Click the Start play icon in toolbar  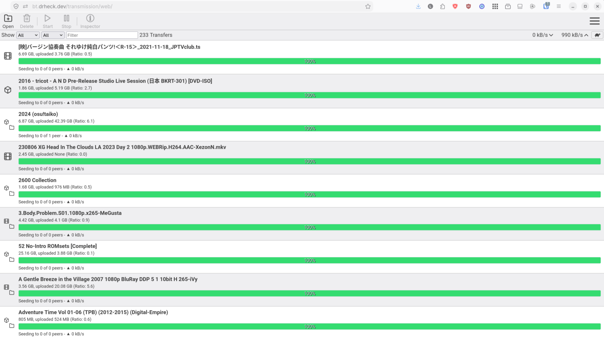pyautogui.click(x=47, y=18)
